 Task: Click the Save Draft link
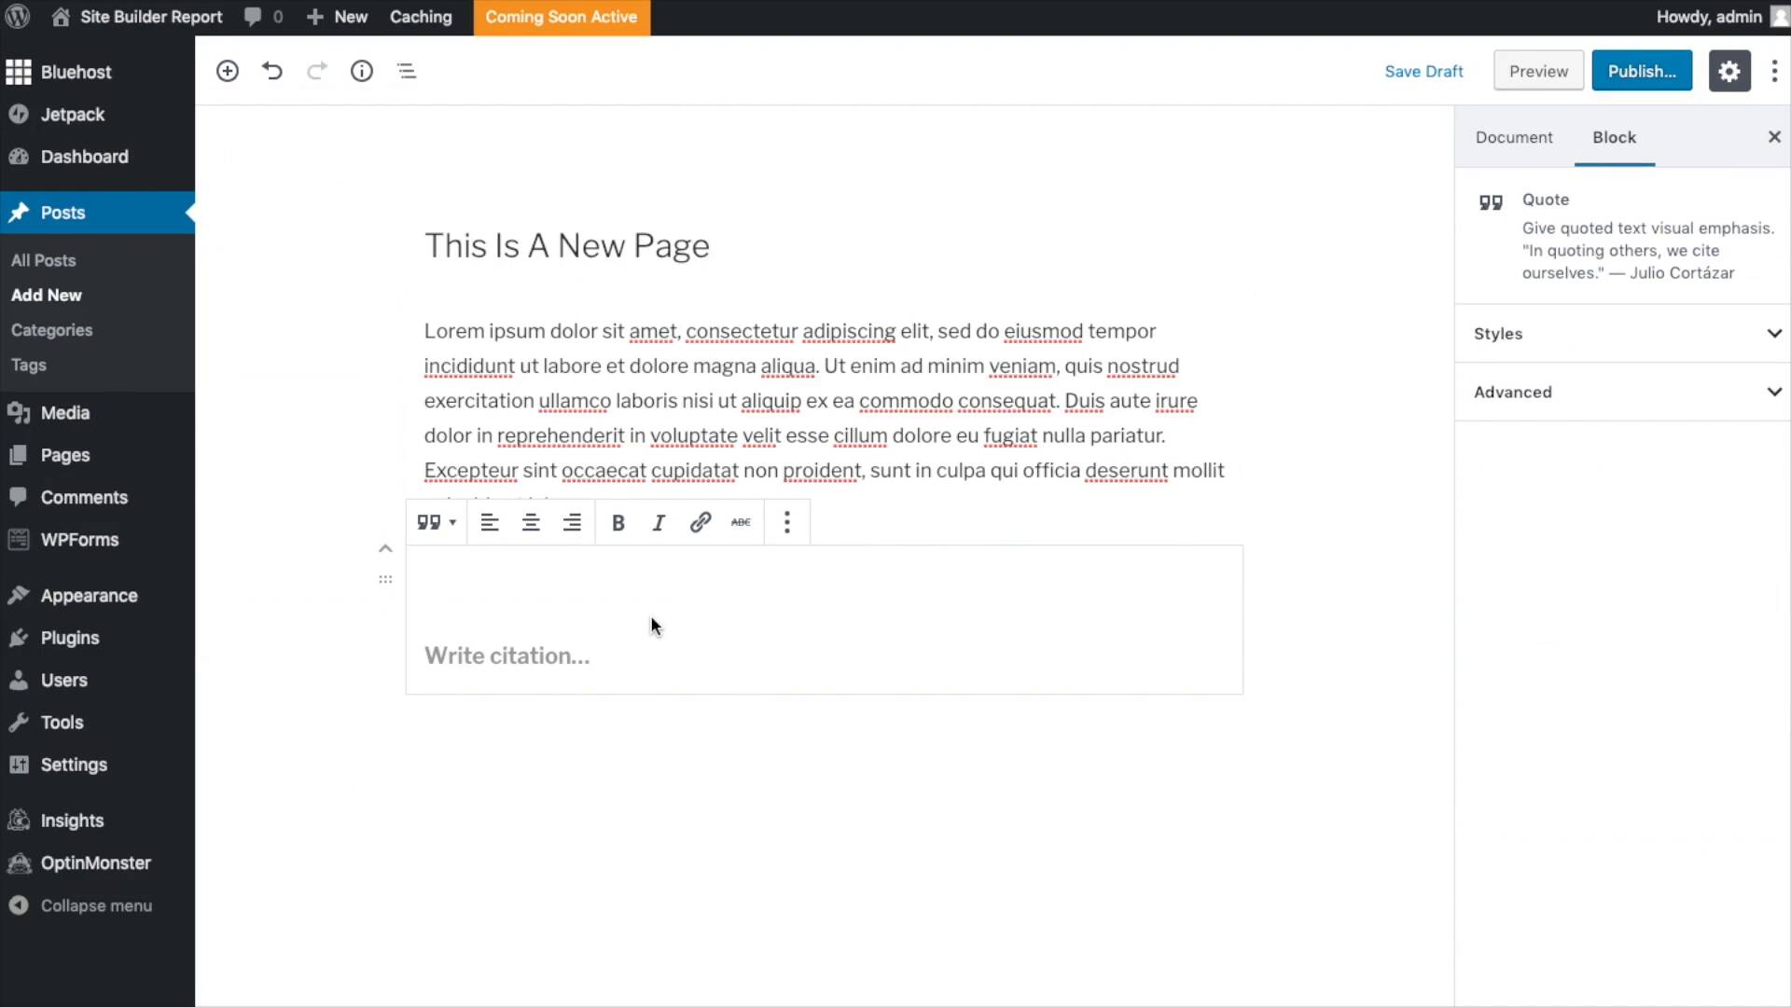[1423, 71]
